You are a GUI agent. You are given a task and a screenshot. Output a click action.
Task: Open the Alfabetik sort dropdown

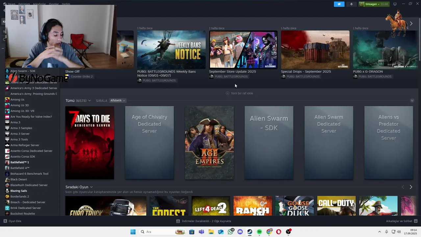click(x=118, y=100)
